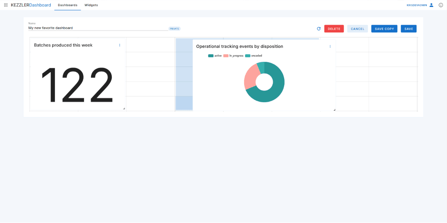Toggle the encoded legend series
The height and width of the screenshot is (223, 447).
254,56
